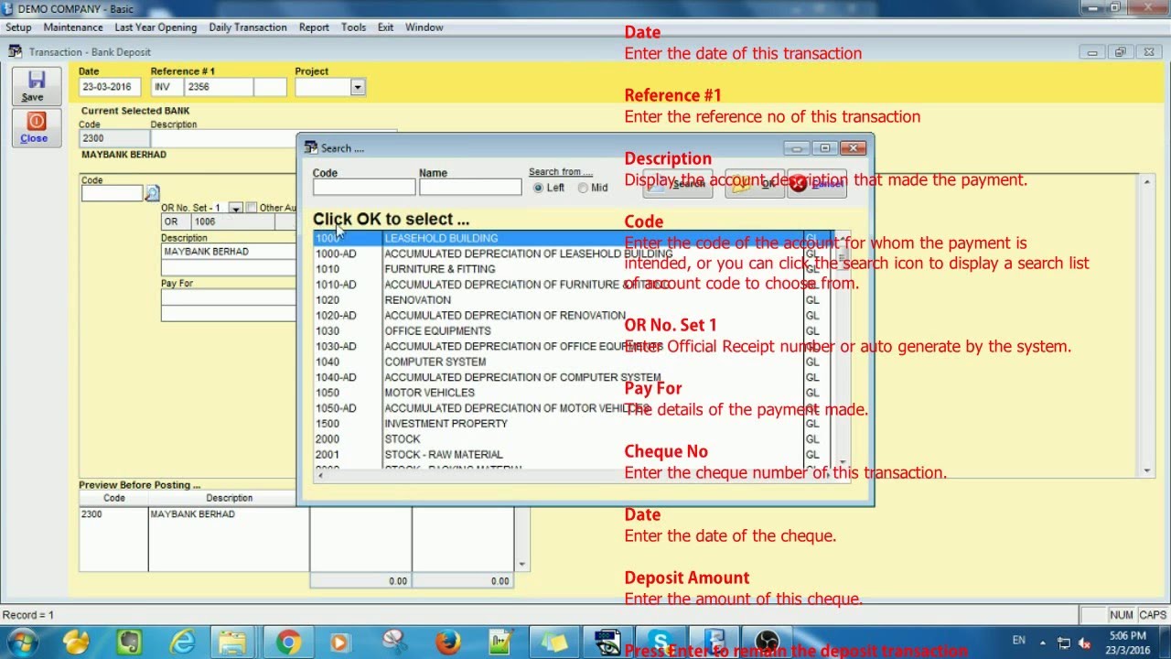Image resolution: width=1171 pixels, height=659 pixels.
Task: Click the Search button in Search dialog
Action: tap(678, 184)
